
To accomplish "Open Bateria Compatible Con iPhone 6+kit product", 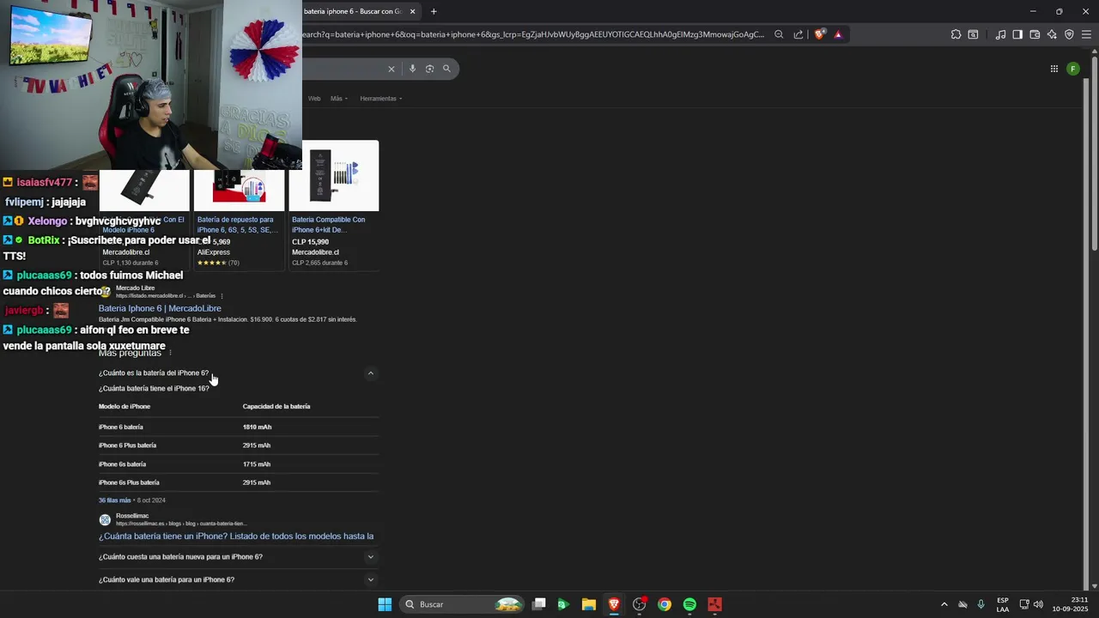I will click(330, 225).
